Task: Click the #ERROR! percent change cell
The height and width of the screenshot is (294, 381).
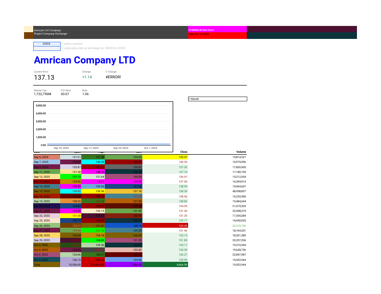Action: point(113,77)
